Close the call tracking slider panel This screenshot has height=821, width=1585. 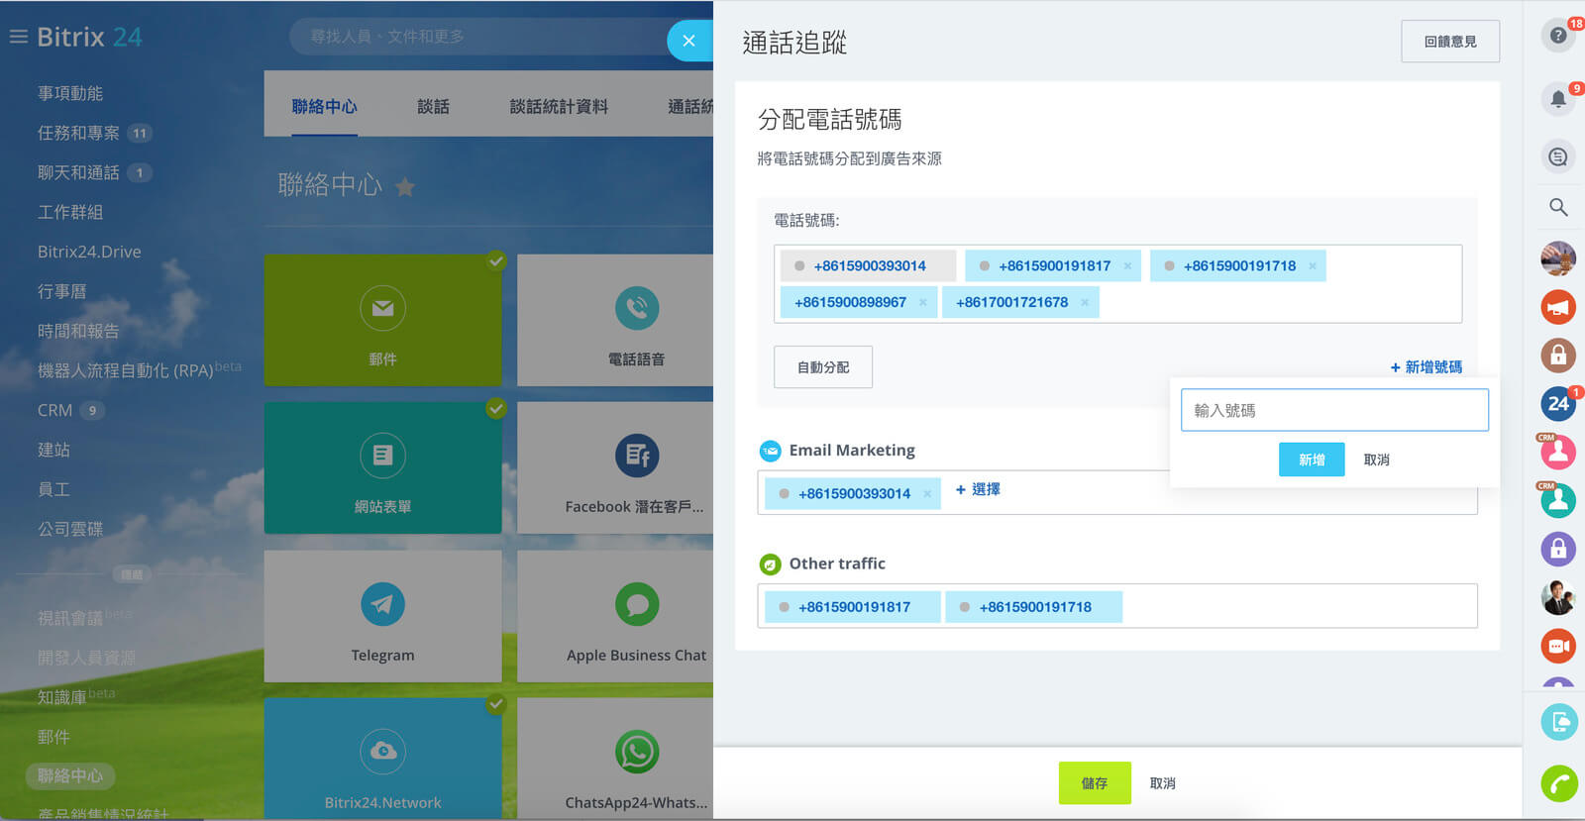coord(689,41)
